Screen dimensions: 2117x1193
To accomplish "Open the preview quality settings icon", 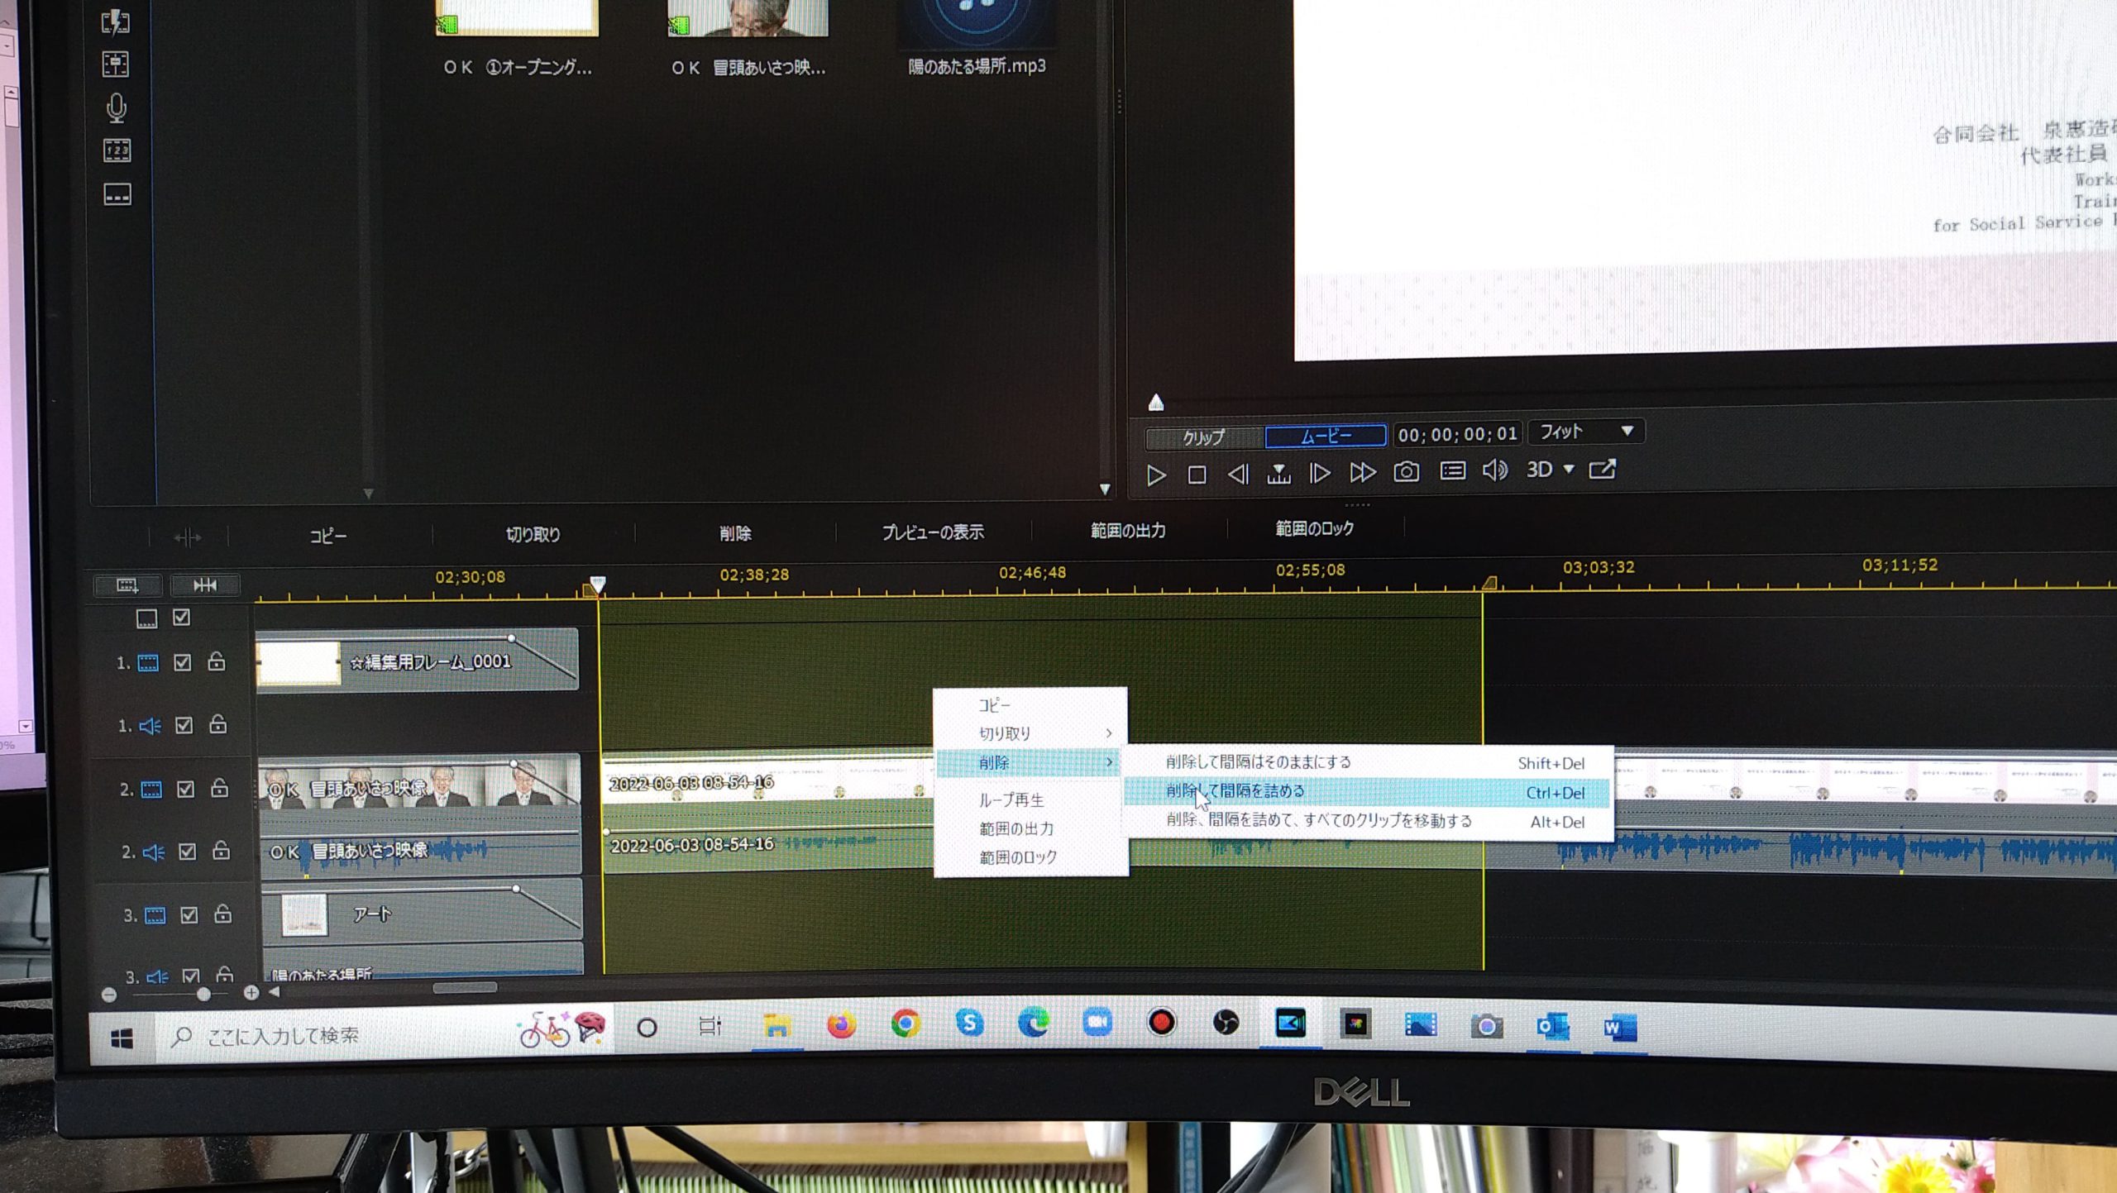I will coord(1453,471).
